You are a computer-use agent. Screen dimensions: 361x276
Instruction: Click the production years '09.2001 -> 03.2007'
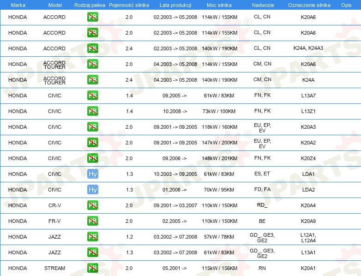[175, 205]
